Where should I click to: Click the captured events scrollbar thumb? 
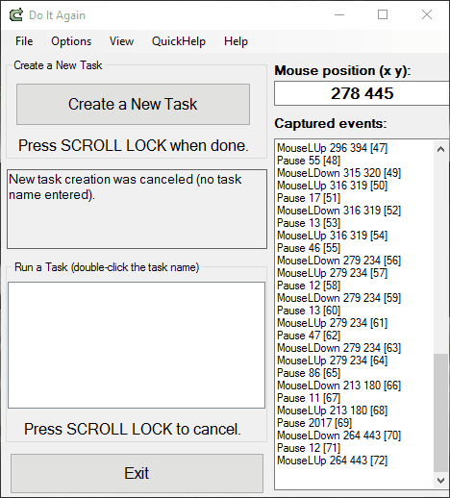click(441, 412)
